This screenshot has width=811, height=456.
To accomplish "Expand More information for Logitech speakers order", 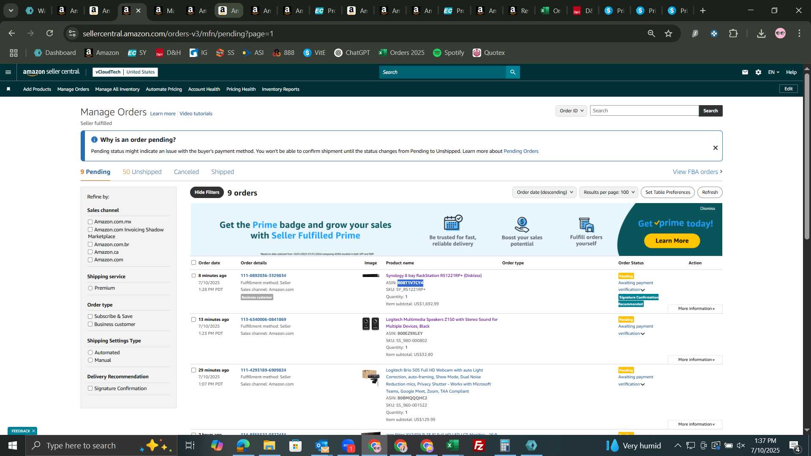I will 696,360.
